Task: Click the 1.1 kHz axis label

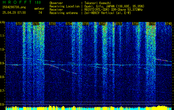Action: tap(2, 36)
